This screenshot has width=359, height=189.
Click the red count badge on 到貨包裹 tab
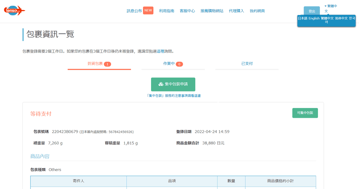[108, 64]
